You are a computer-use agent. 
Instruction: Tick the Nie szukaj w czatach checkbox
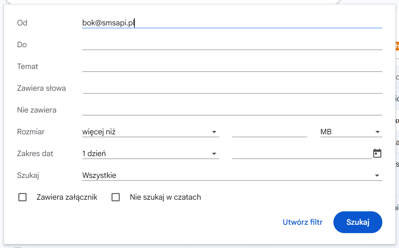pyautogui.click(x=116, y=197)
